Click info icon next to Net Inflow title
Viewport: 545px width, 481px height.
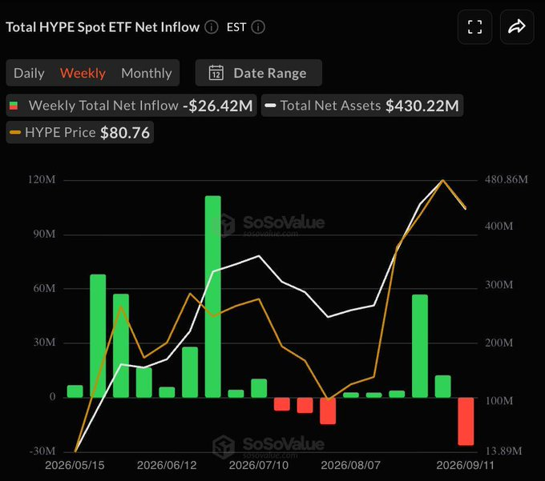(212, 27)
